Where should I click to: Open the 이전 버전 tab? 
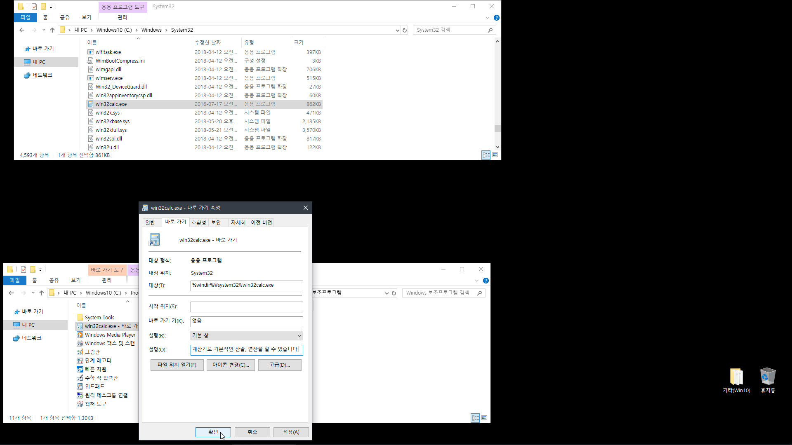(262, 222)
